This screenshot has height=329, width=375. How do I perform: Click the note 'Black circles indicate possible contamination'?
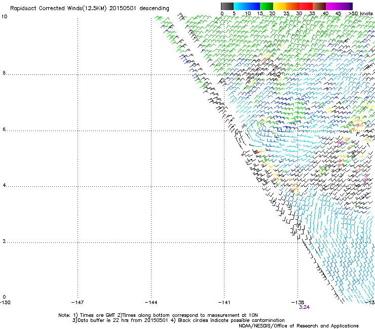tap(231, 320)
